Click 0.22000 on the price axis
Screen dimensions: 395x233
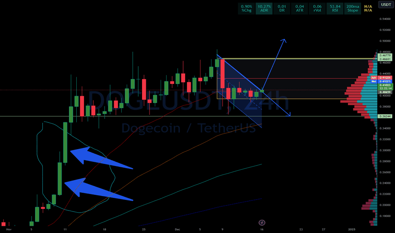[x=385, y=194]
